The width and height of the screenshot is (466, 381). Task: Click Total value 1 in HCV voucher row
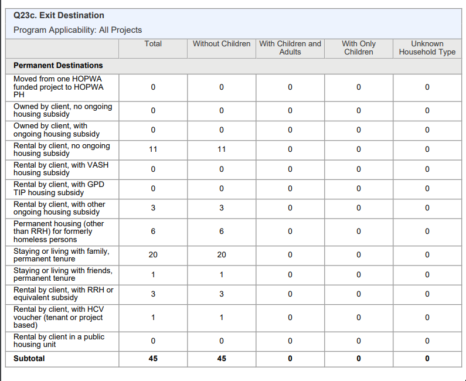[153, 317]
